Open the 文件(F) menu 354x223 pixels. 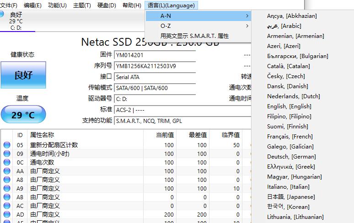[8, 5]
